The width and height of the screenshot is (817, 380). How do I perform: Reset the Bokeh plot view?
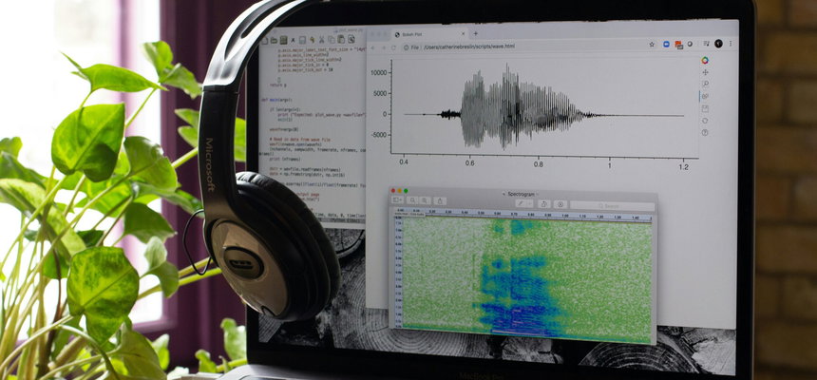[x=705, y=121]
